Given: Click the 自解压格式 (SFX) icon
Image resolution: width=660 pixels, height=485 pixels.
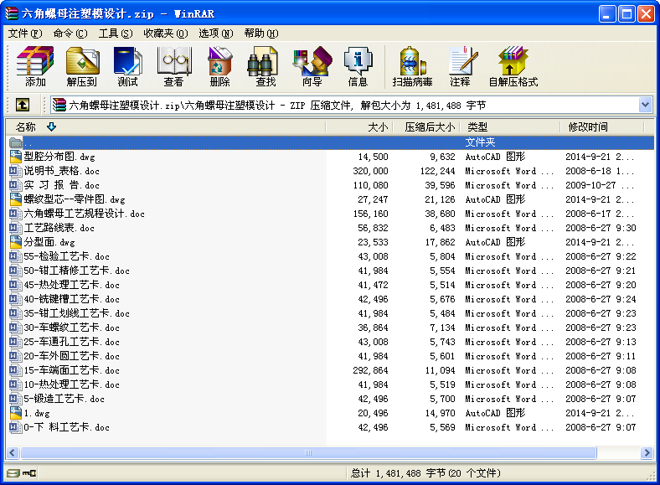Looking at the screenshot, I should point(513,66).
